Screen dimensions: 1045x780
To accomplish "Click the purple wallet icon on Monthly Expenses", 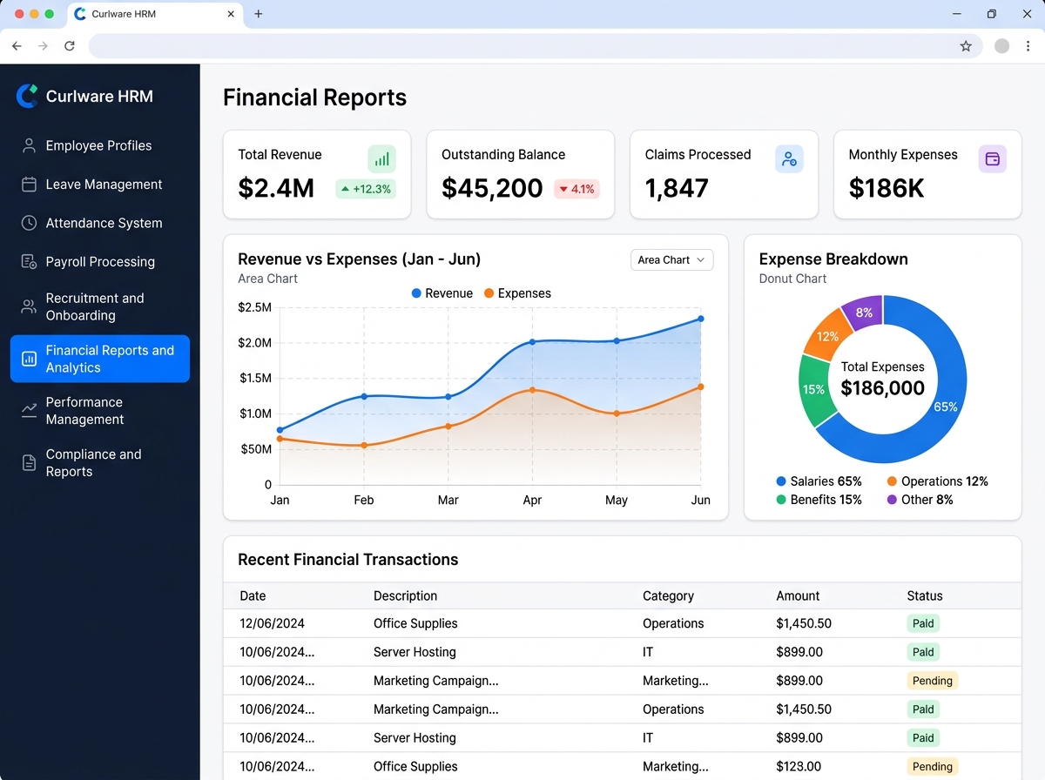I will pos(992,159).
